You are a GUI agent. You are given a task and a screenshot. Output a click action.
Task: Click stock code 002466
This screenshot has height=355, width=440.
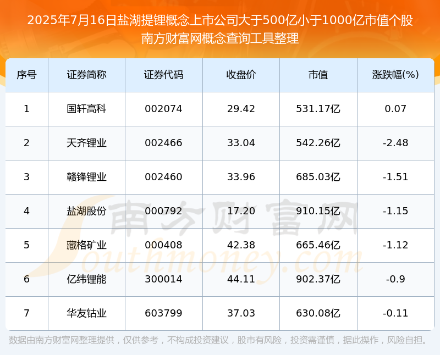click(x=163, y=143)
